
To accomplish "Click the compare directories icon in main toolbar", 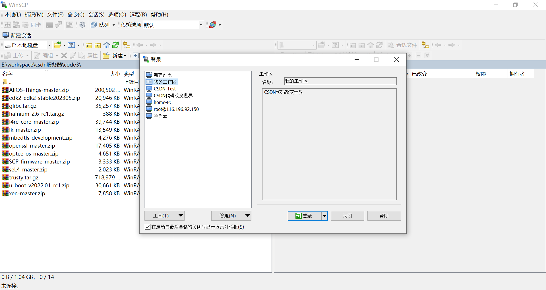I will tap(7, 25).
